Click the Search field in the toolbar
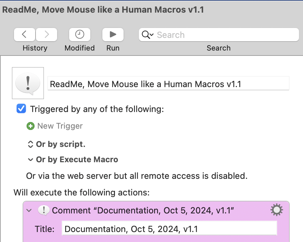This screenshot has height=242, width=303. [226, 35]
